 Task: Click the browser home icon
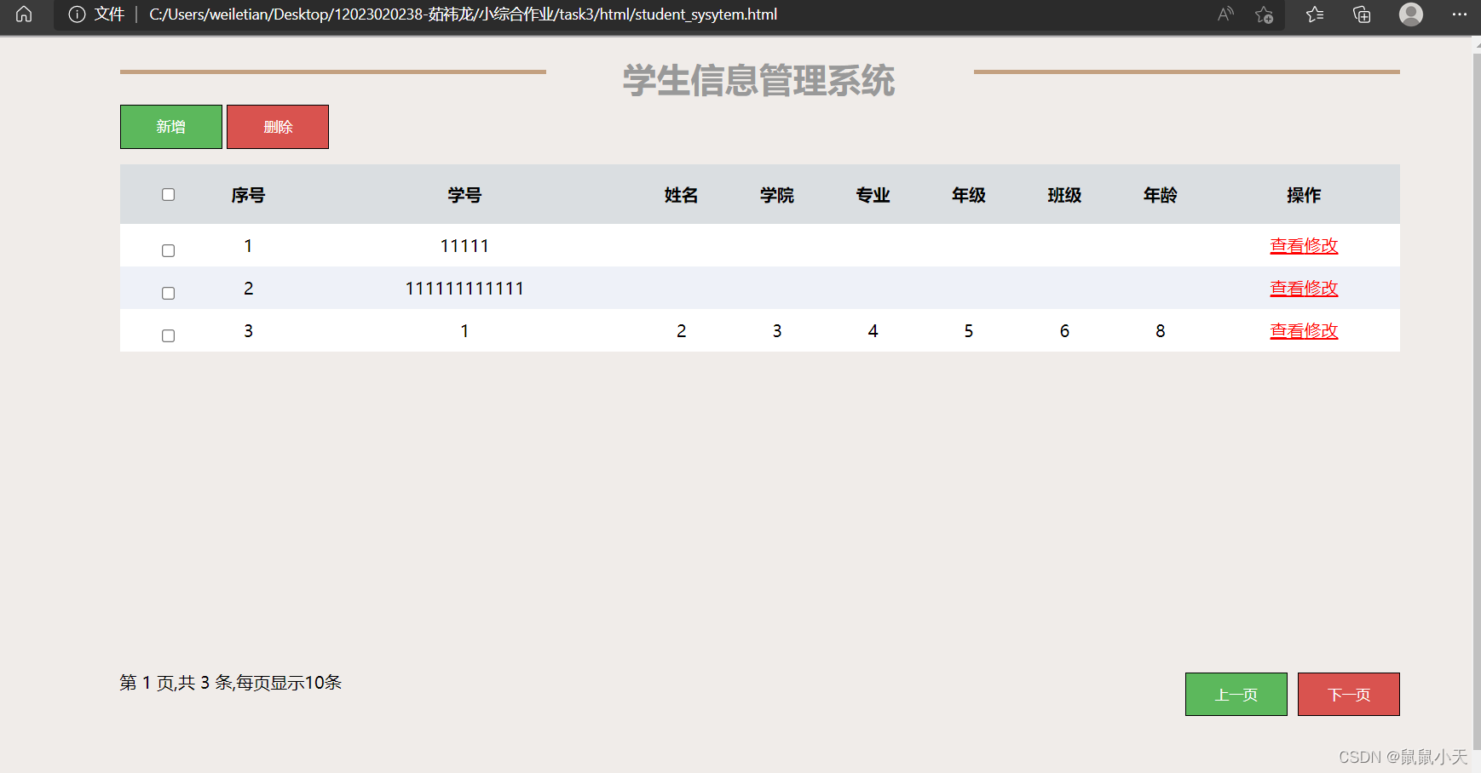[24, 14]
